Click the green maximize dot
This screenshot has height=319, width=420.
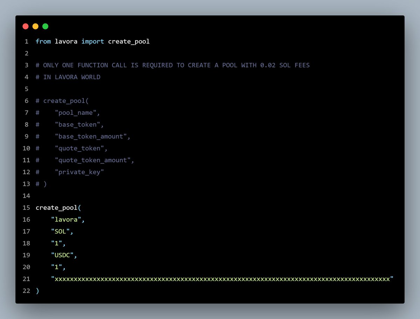point(45,26)
